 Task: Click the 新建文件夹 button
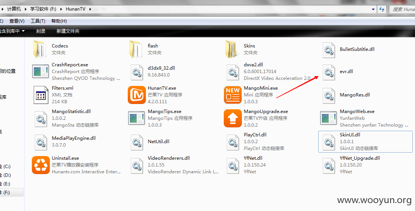[x=68, y=31]
